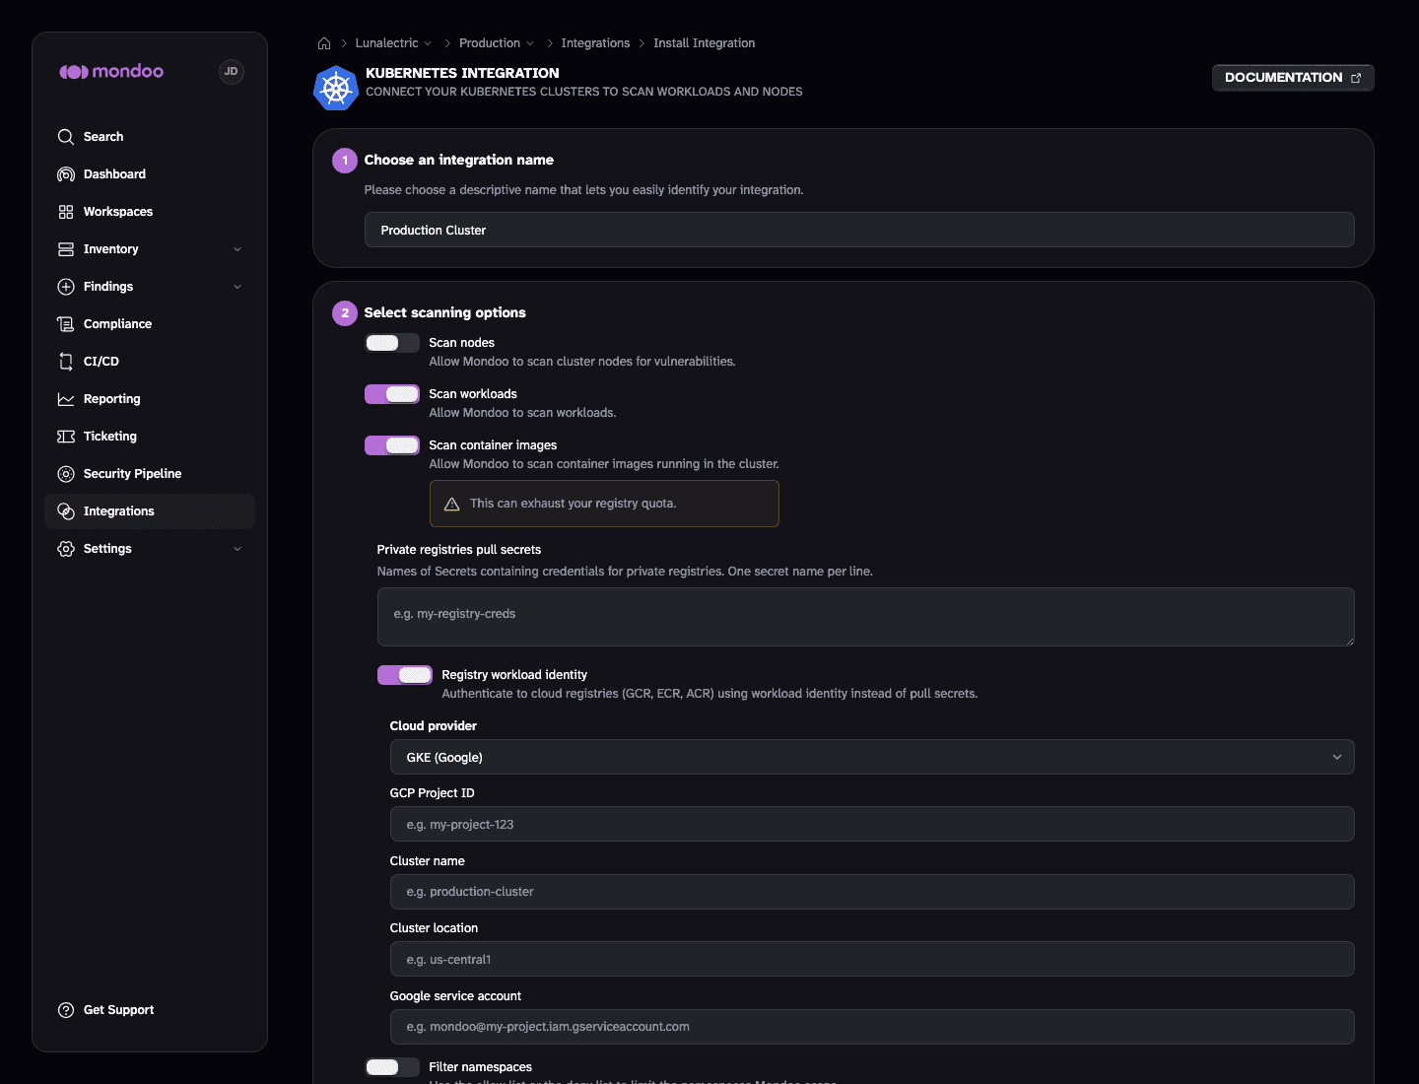Click the Integrations breadcrumb link
This screenshot has height=1084, width=1419.
(x=595, y=43)
